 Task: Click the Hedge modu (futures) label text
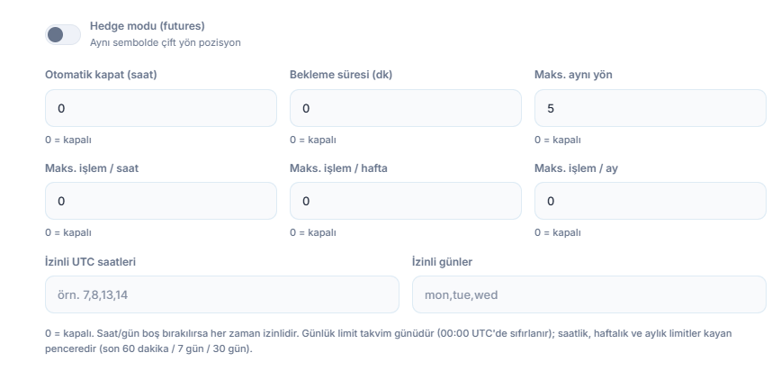coord(148,26)
